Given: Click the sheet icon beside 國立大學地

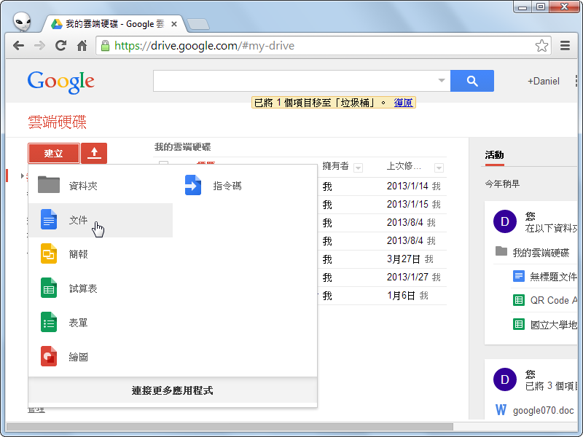Looking at the screenshot, I should point(519,324).
